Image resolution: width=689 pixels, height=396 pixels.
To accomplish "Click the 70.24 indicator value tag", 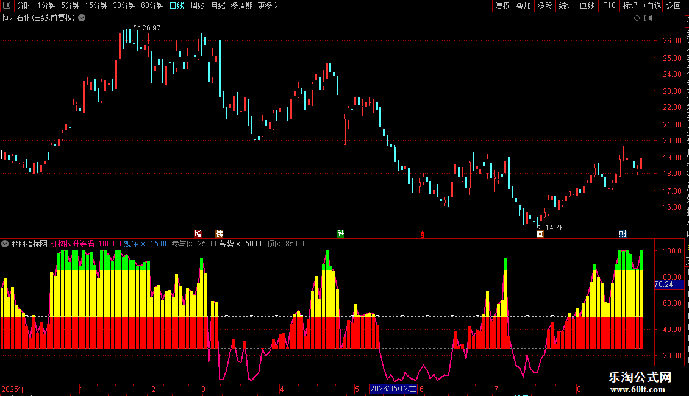I will (x=669, y=285).
